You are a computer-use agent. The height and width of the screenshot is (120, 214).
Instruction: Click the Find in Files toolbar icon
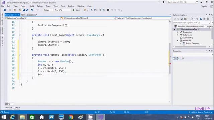pos(85,10)
